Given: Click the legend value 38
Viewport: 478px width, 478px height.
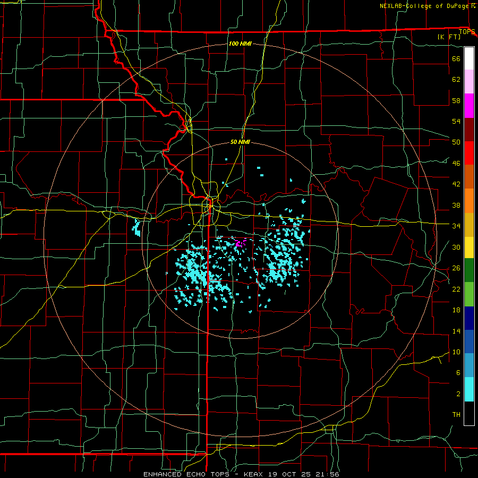Looking at the screenshot, I should (456, 205).
